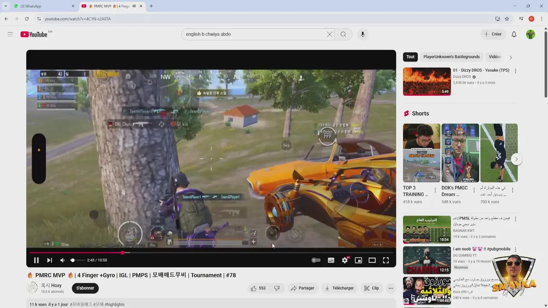Open the account avatar menu
The width and height of the screenshot is (548, 308).
tap(530, 34)
